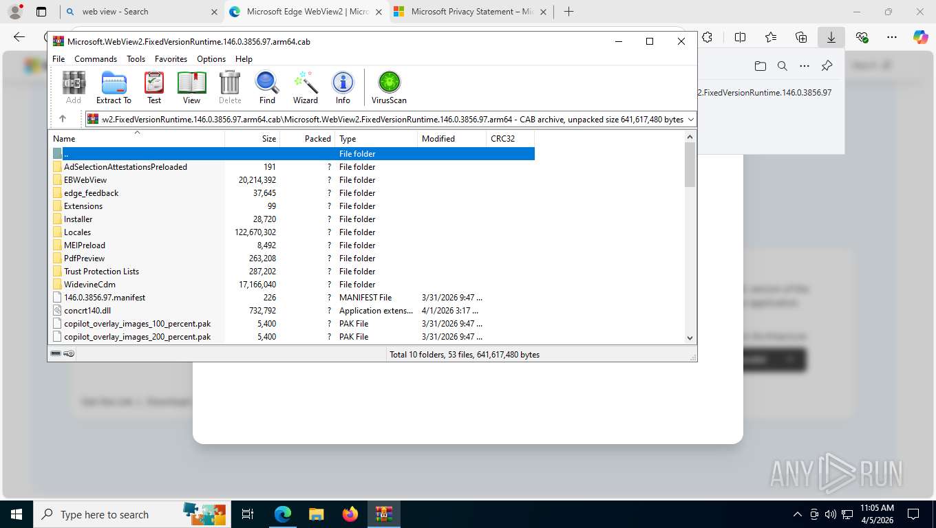The width and height of the screenshot is (936, 528).
Task: Sort files by Name column header
Action: click(136, 138)
